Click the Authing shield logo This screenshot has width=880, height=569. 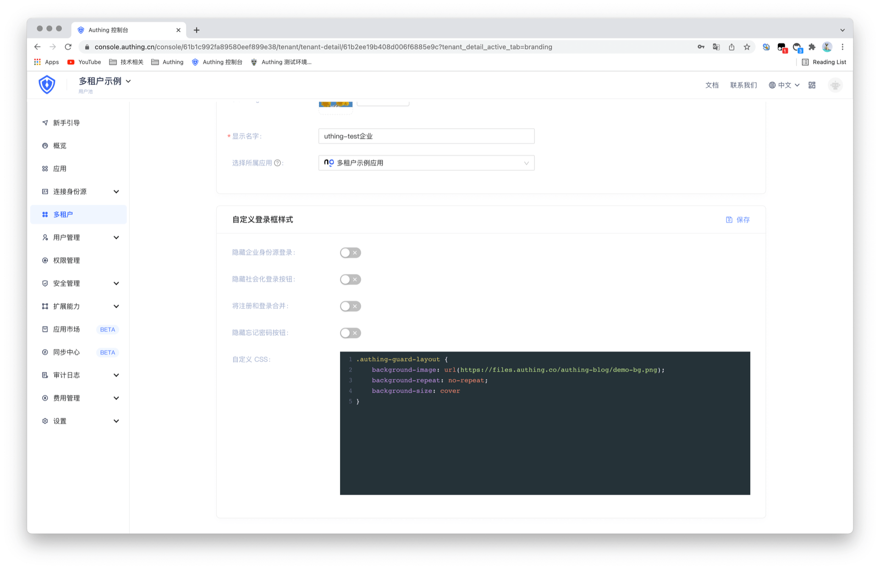tap(47, 84)
